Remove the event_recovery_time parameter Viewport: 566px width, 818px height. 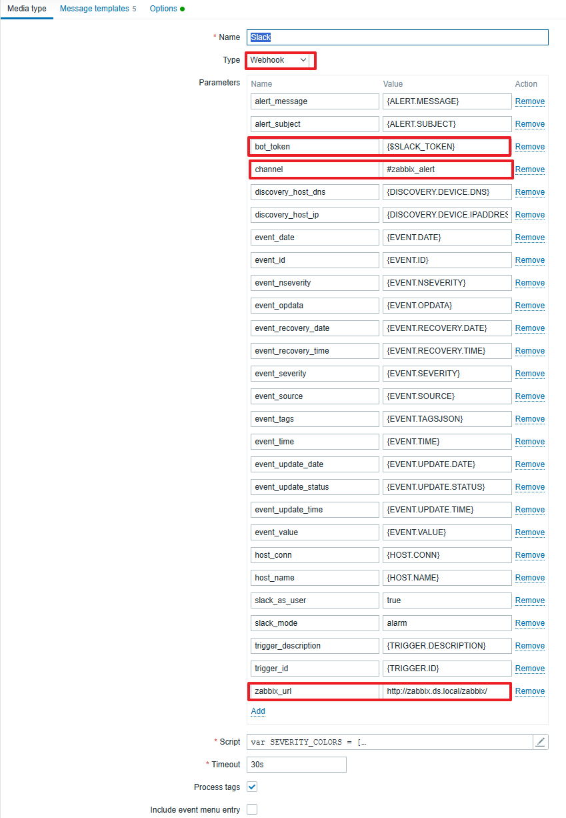[x=530, y=351]
